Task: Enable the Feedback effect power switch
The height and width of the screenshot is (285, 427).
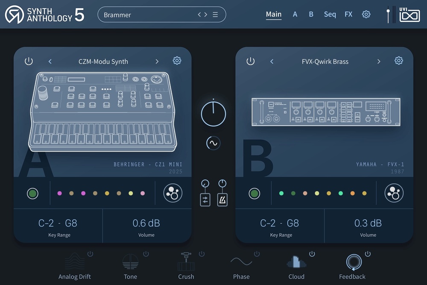Action: pos(368,254)
